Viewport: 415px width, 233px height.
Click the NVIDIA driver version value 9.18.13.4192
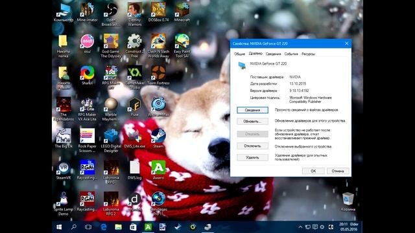[299, 91]
